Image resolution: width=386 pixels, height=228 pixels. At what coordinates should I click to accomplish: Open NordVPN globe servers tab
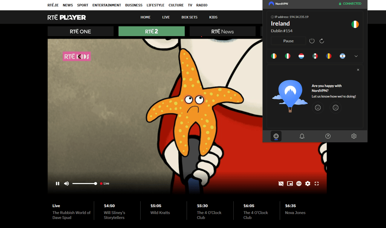pyautogui.click(x=276, y=136)
